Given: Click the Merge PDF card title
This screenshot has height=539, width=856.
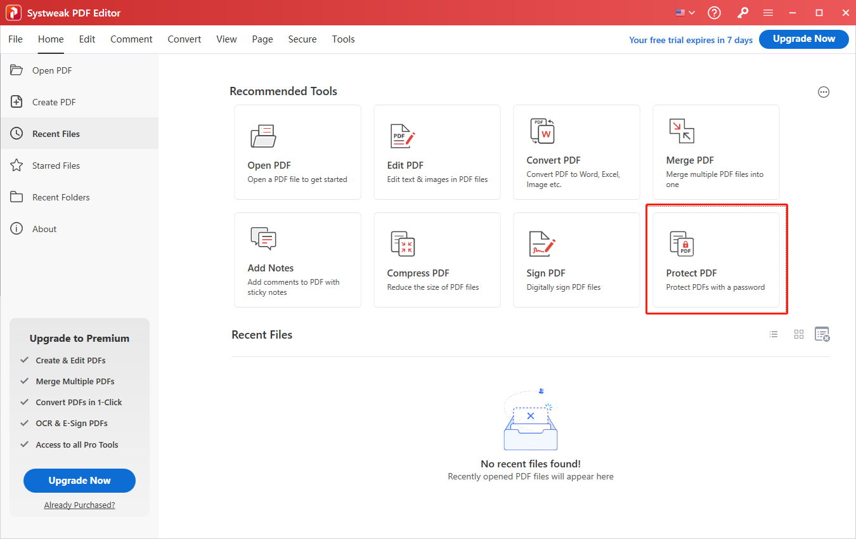Looking at the screenshot, I should tap(690, 160).
